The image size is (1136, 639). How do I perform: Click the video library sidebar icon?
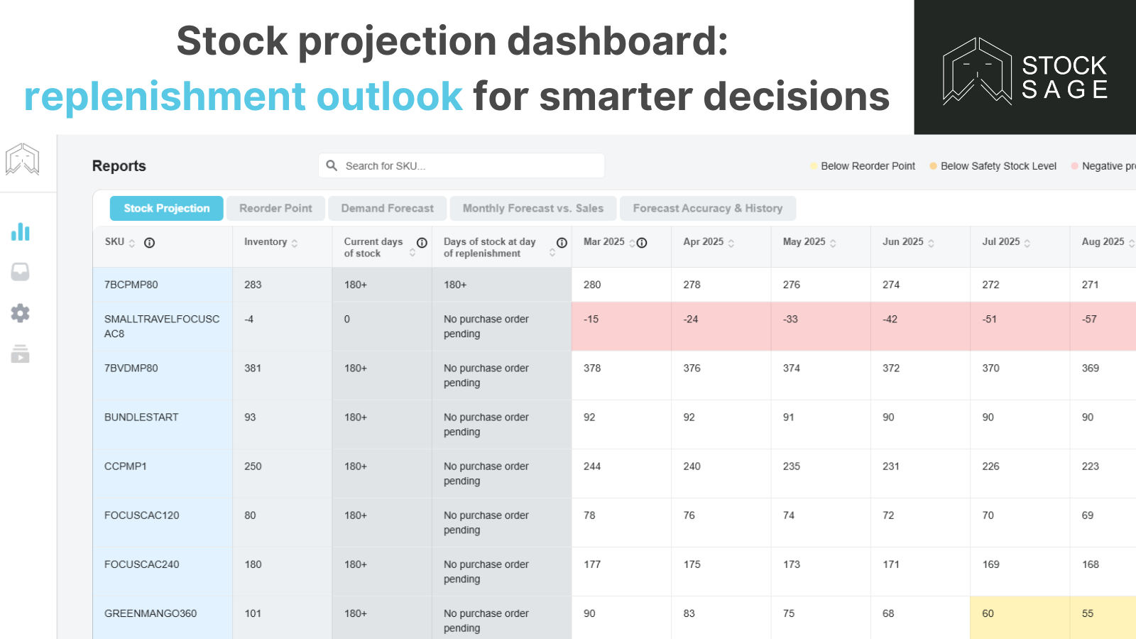(21, 354)
